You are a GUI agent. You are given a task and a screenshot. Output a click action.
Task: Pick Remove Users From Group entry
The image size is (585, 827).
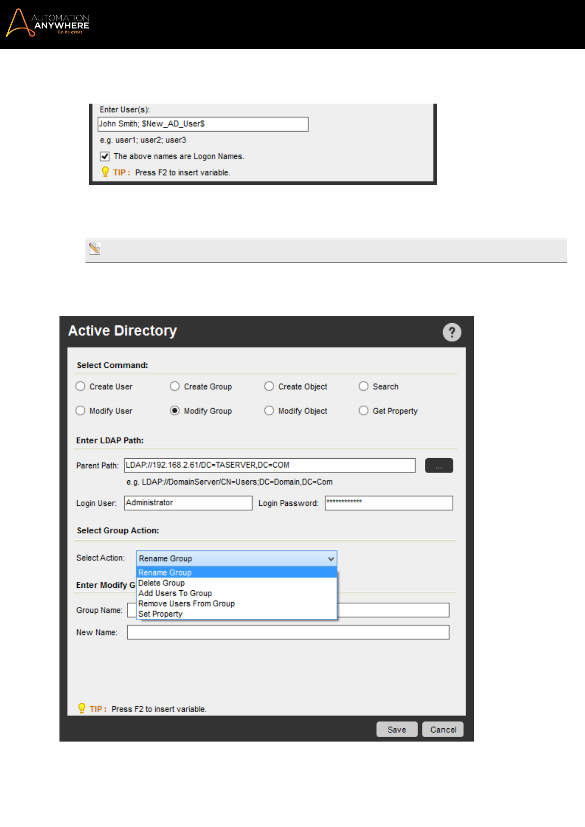[x=187, y=604]
